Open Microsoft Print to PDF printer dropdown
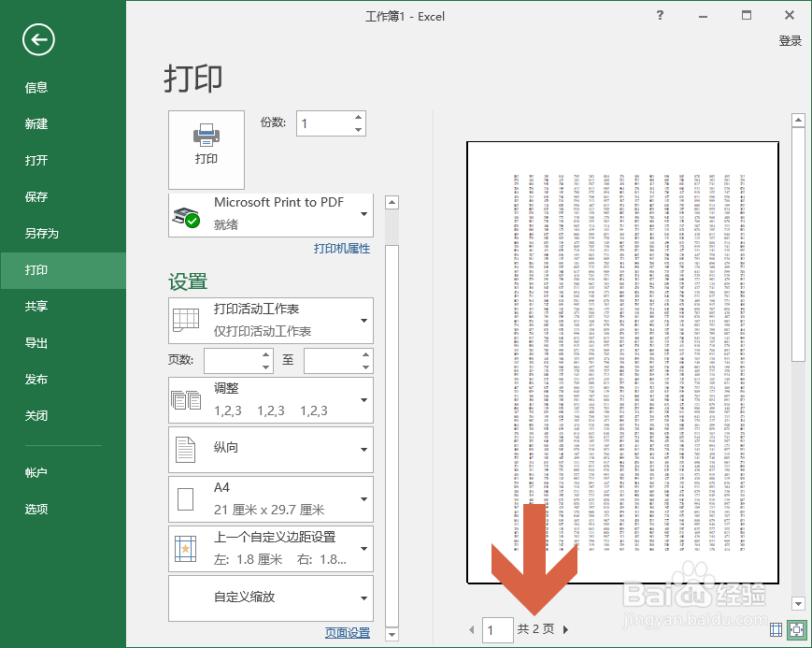The width and height of the screenshot is (812, 648). (271, 214)
